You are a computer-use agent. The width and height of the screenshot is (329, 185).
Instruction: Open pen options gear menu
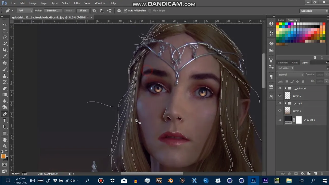tap(119, 11)
